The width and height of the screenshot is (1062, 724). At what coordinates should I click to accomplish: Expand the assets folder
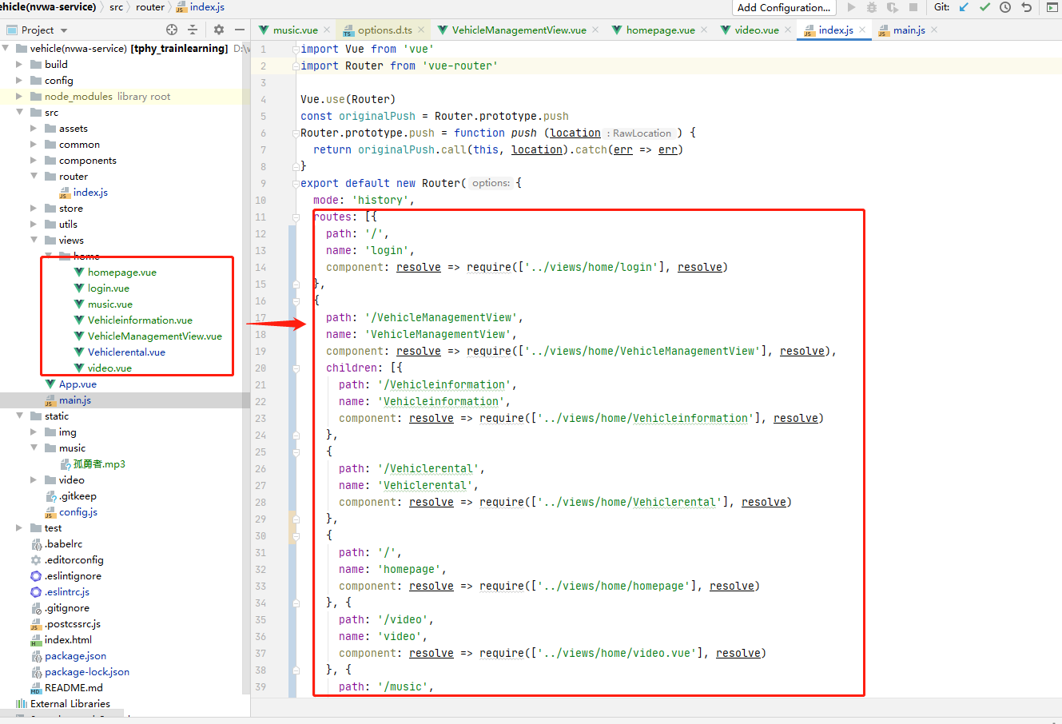(34, 129)
